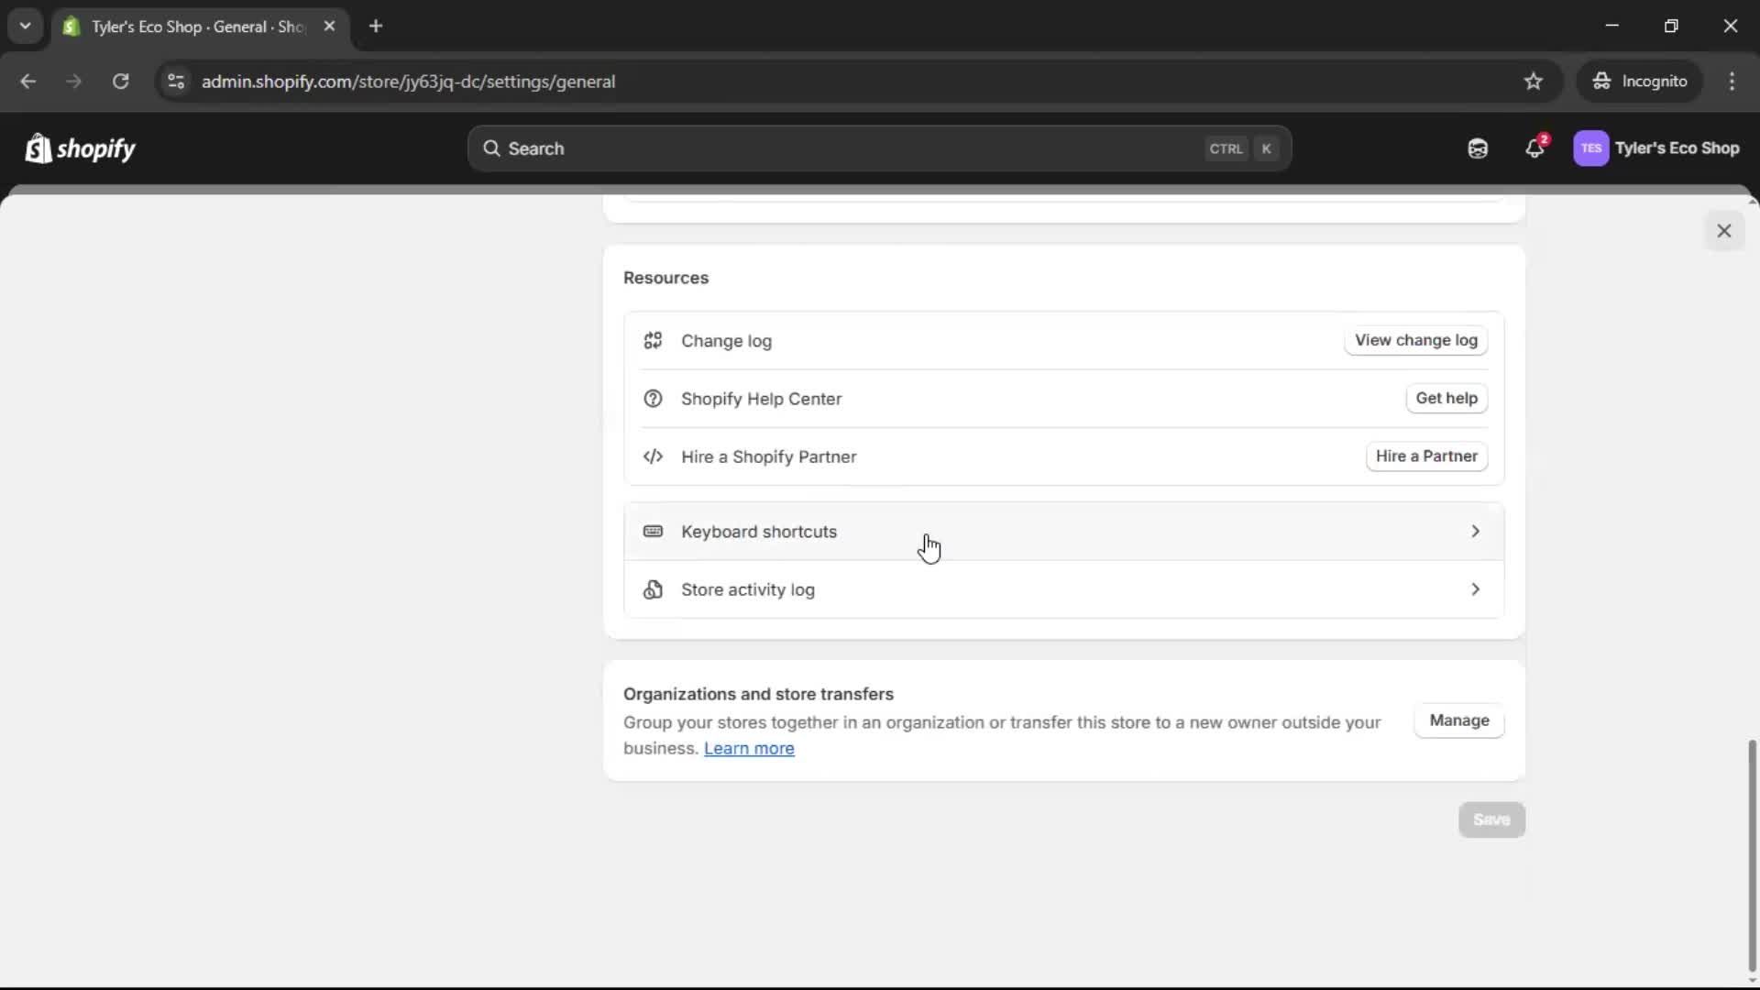Click the Shopify Help Center question mark icon
1760x990 pixels.
pos(653,399)
